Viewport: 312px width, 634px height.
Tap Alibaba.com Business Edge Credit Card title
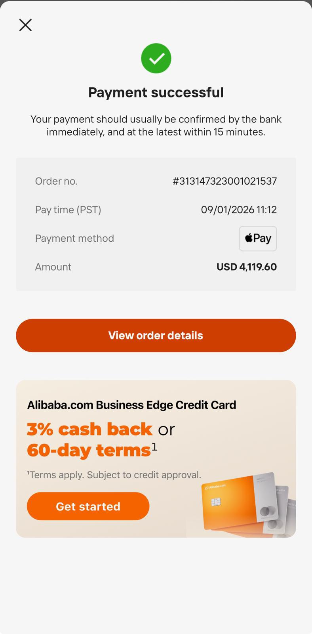131,405
